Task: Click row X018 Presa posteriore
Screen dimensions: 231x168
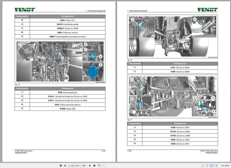Action: pyautogui.click(x=60, y=92)
